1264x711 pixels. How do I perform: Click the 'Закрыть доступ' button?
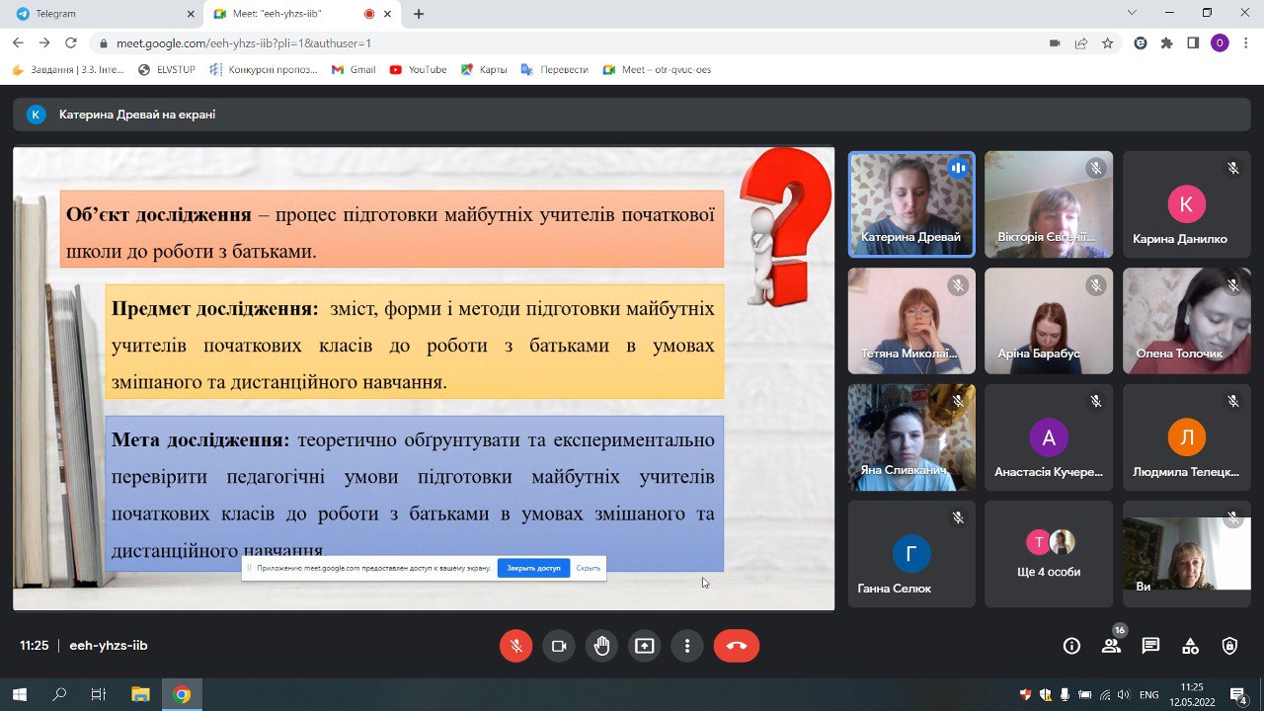[x=533, y=568]
